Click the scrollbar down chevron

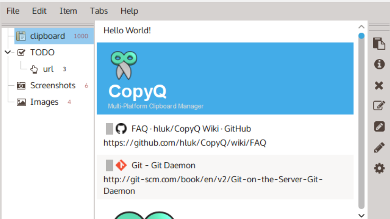[x=361, y=214]
